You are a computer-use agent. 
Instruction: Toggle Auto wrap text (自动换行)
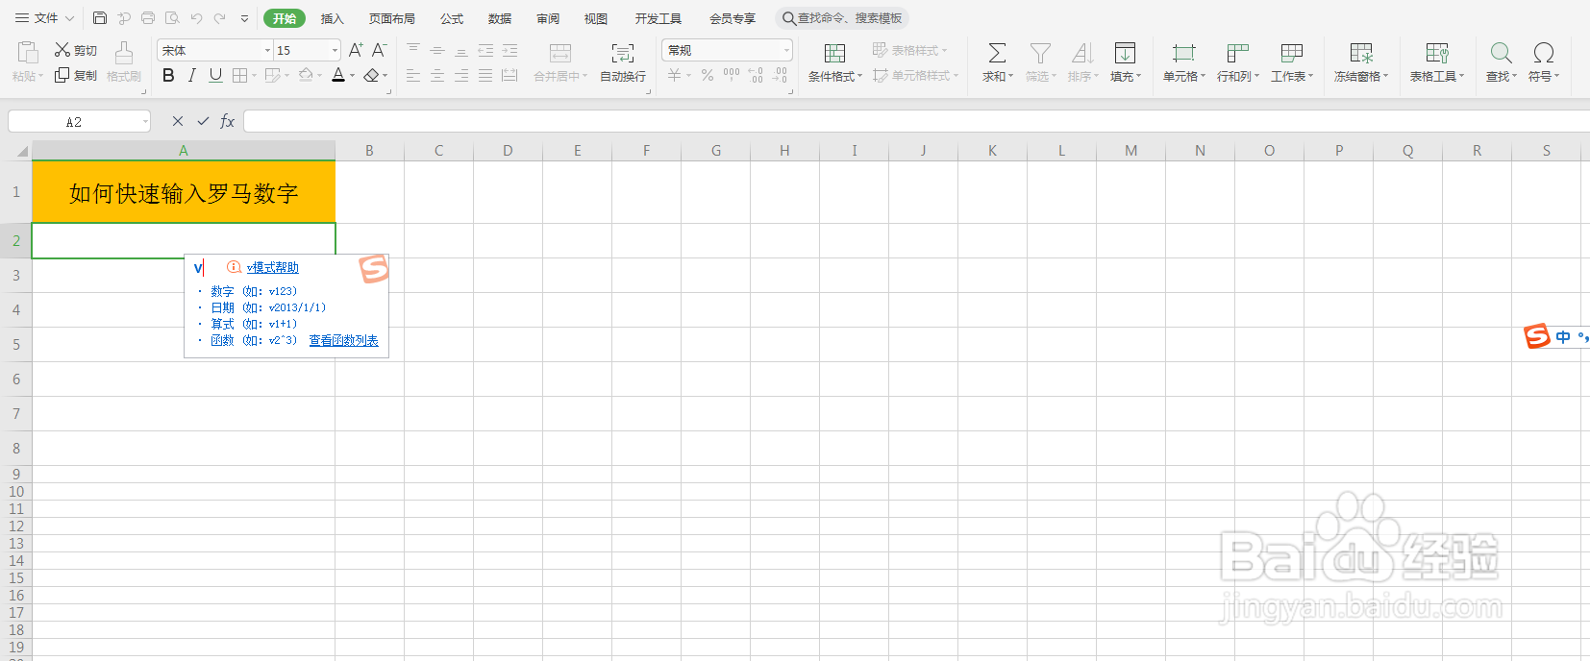click(x=623, y=61)
